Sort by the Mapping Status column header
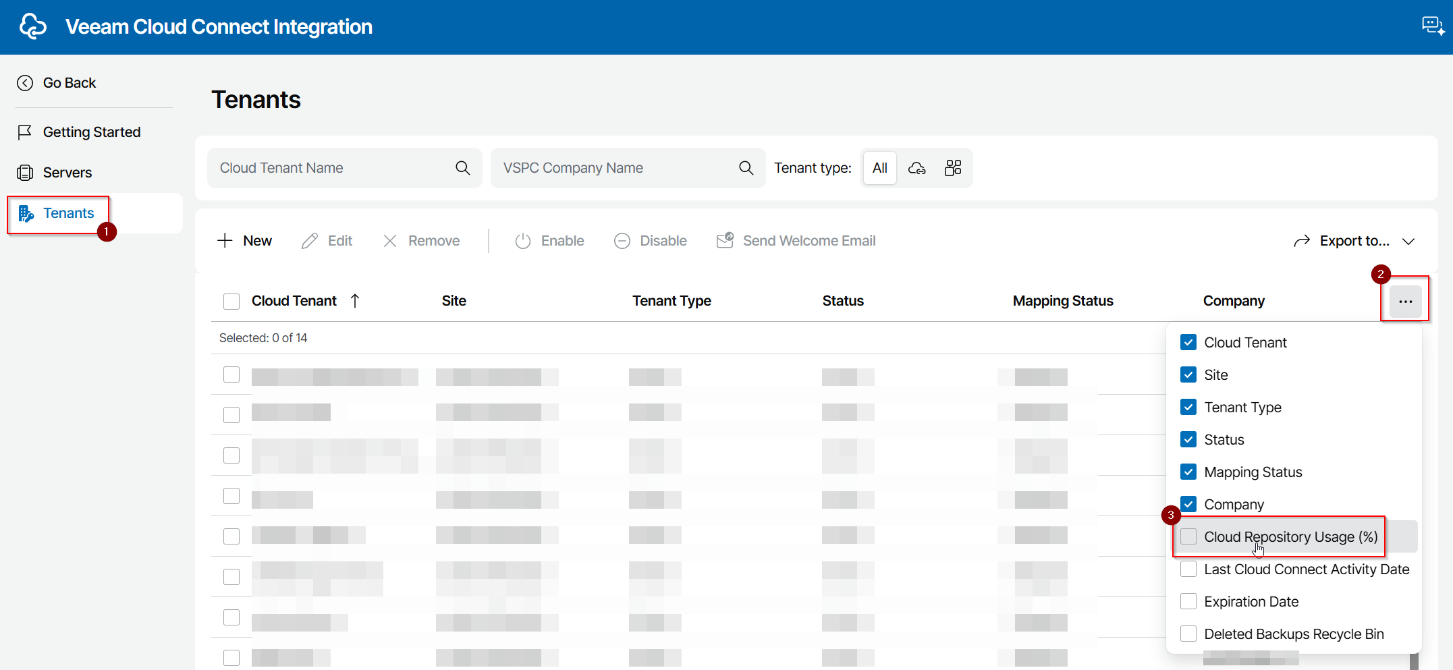1453x670 pixels. 1063,301
